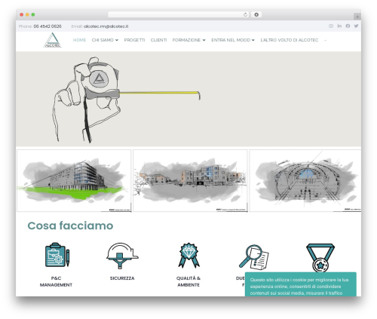Expand the CHI SIAMO dropdown menu
The width and height of the screenshot is (377, 319).
point(105,40)
